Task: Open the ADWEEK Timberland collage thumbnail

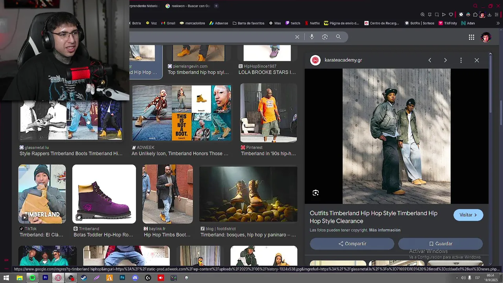Action: [182, 113]
